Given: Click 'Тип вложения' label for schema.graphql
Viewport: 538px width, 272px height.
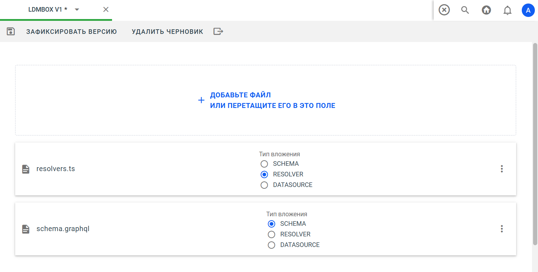Looking at the screenshot, I should pos(287,214).
